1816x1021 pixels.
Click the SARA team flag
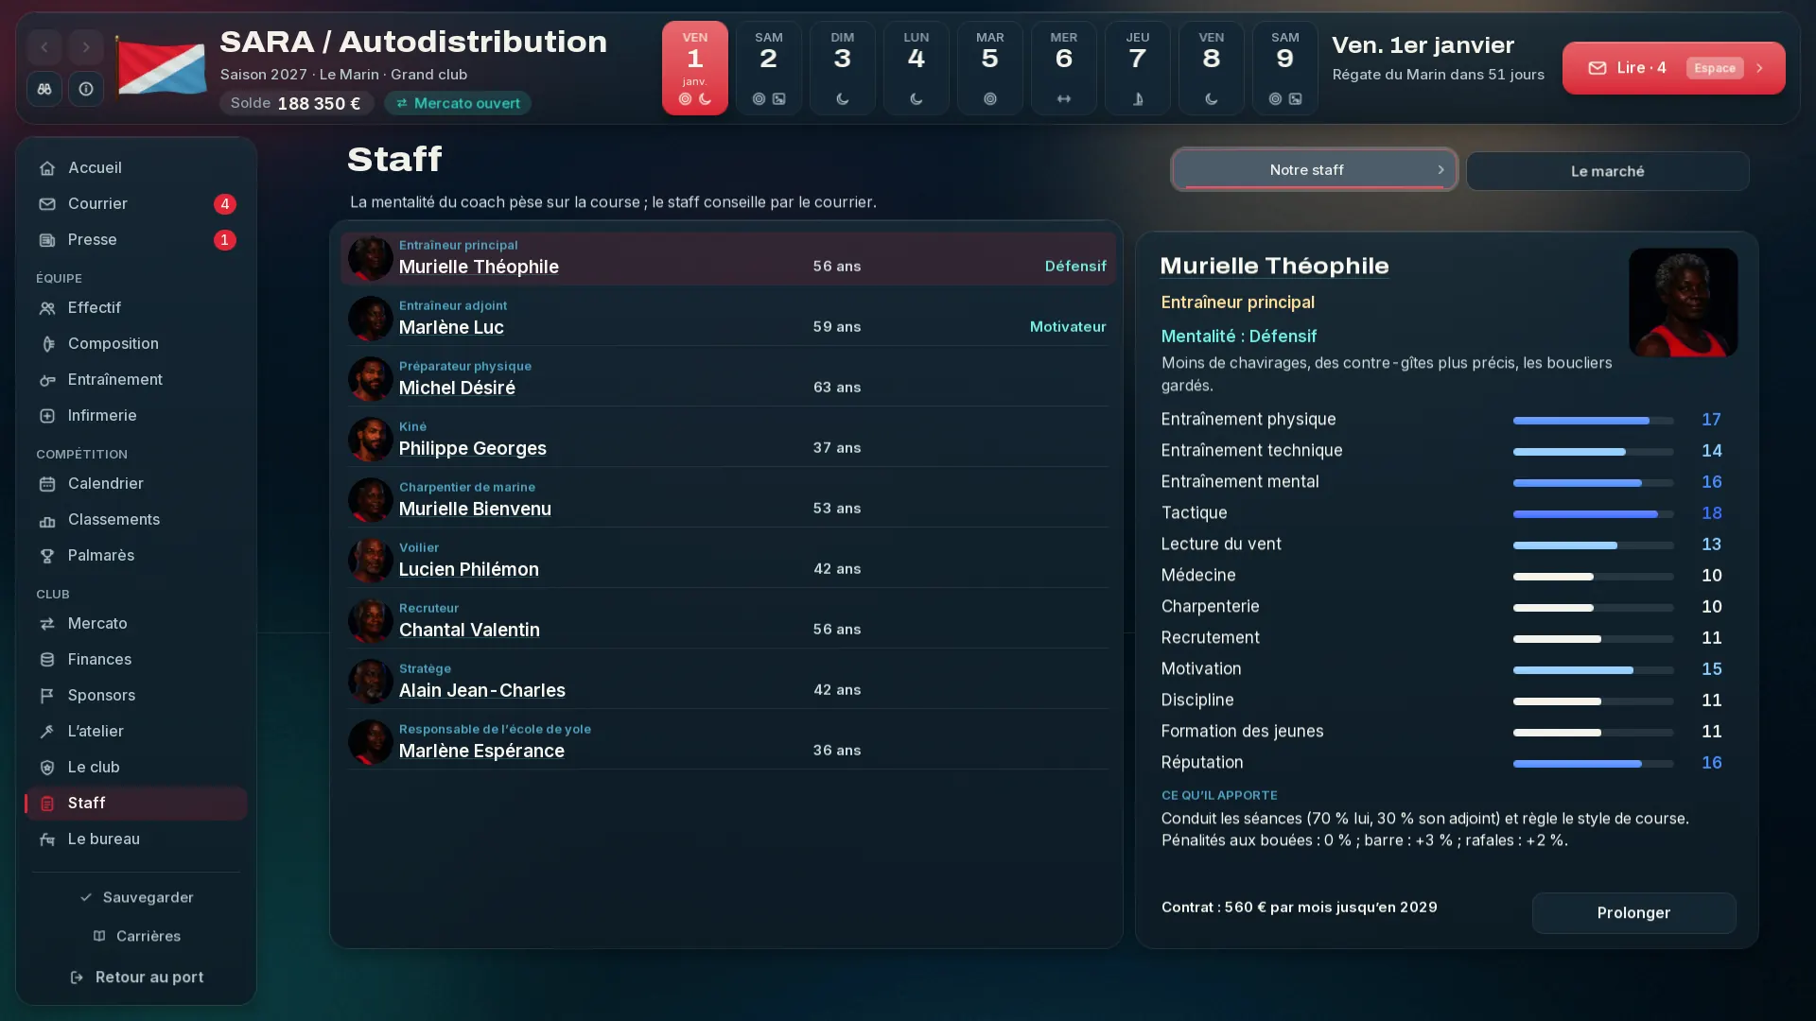coord(161,66)
